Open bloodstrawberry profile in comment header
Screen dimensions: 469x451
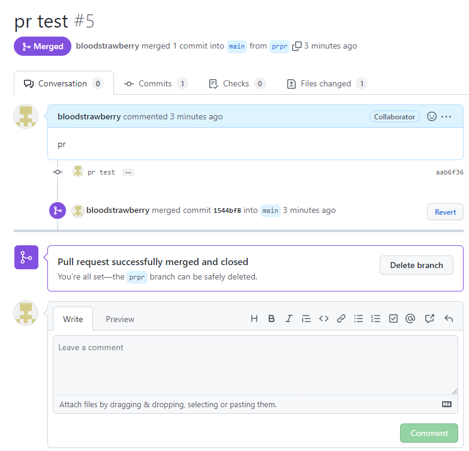pos(89,116)
